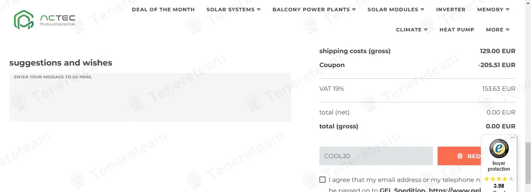The image size is (531, 192).
Task: Expand the Memory menu arrow
Action: (507, 9)
